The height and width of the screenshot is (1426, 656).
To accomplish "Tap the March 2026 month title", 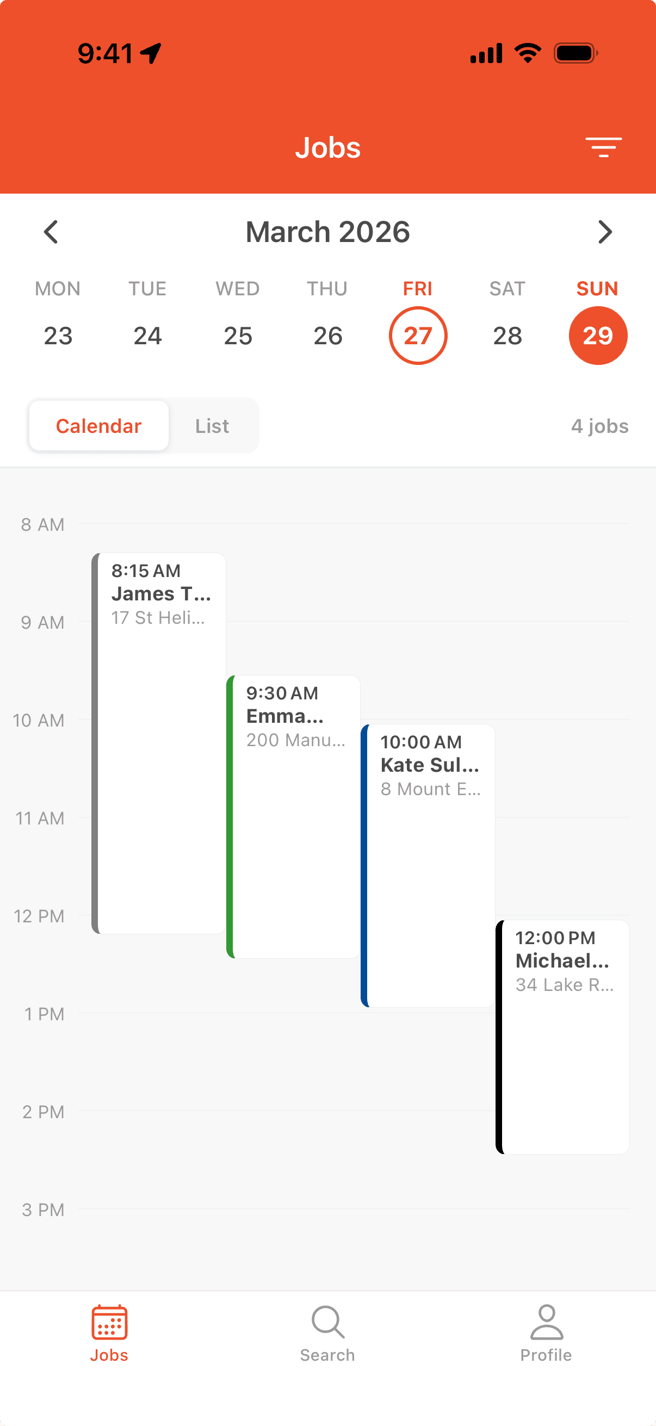I will (x=327, y=232).
